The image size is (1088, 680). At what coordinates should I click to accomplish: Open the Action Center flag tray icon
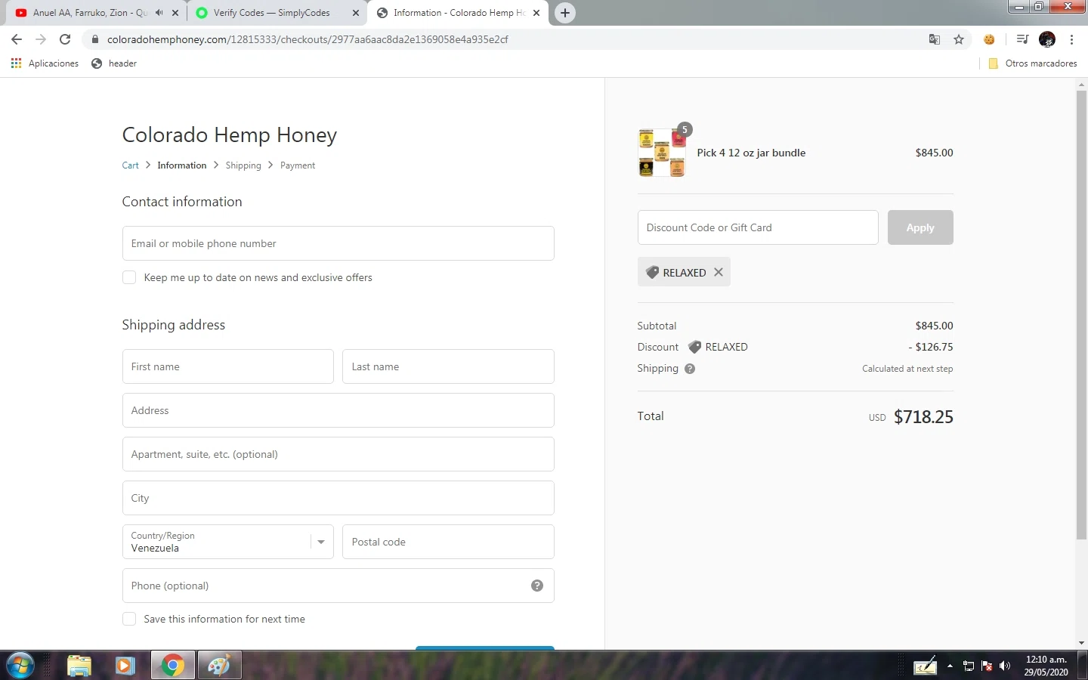(987, 666)
